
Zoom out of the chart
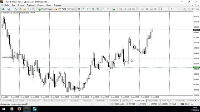(x=98, y=9)
